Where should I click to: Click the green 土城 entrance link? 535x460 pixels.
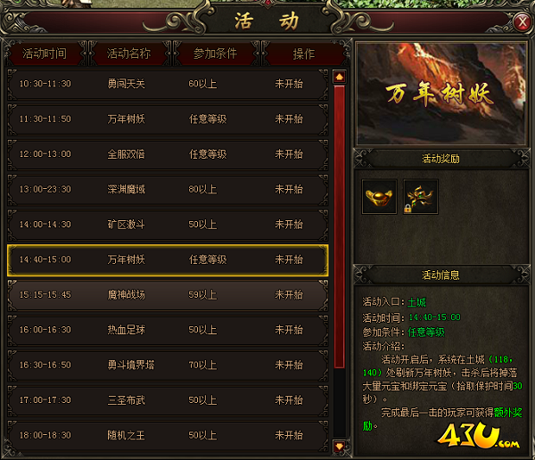pos(416,302)
